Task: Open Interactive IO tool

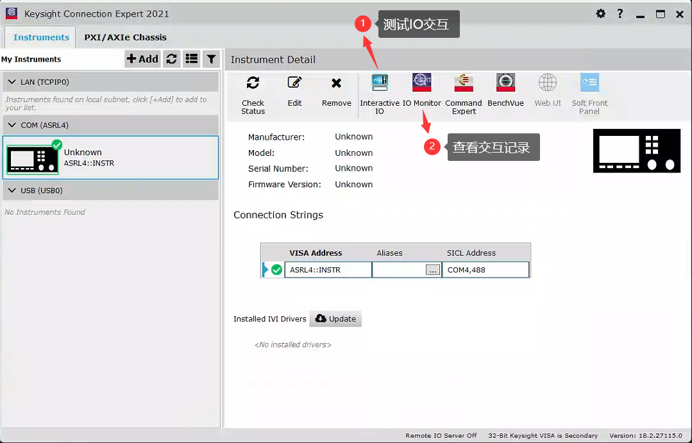Action: click(380, 94)
